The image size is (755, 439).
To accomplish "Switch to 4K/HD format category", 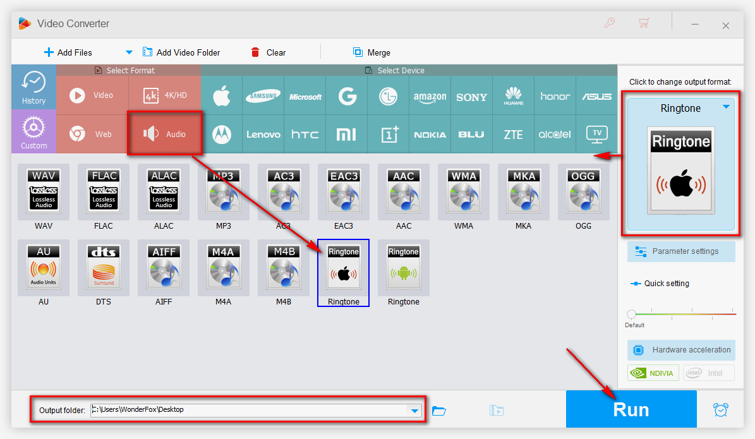I will click(x=165, y=95).
